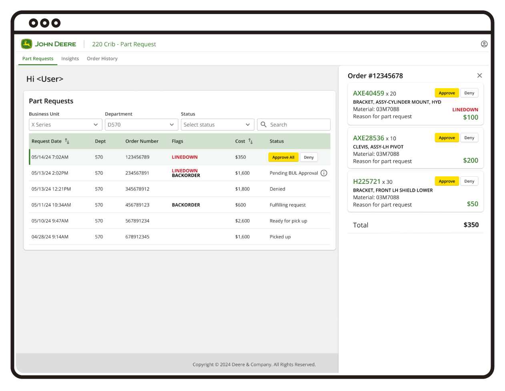Open the Business Unit X Series dropdown
This screenshot has height=391, width=505.
point(65,125)
